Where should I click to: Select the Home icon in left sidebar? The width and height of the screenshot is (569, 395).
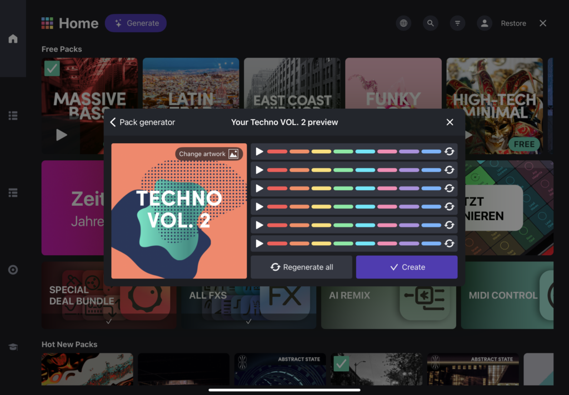click(13, 38)
